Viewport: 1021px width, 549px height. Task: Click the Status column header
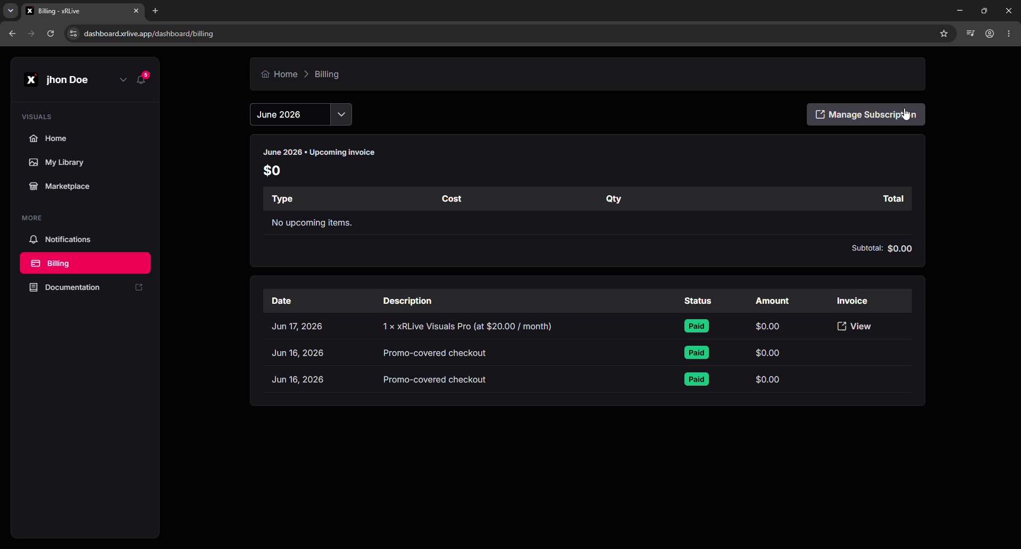(698, 301)
